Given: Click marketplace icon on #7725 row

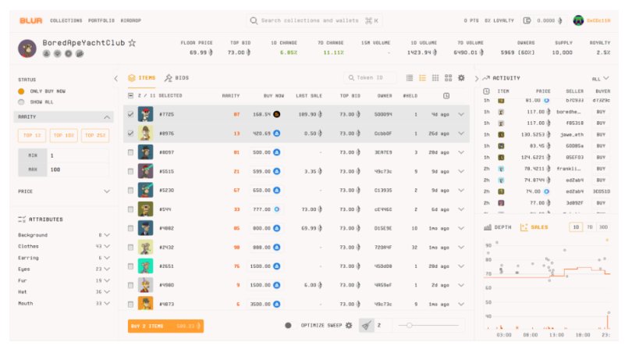Looking at the screenshot, I should point(277,114).
